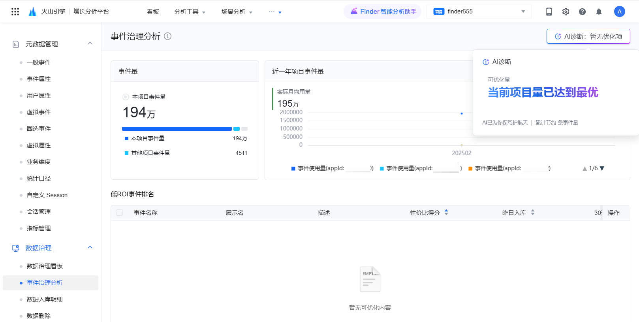Click the project badge icon beside finder655

[439, 12]
